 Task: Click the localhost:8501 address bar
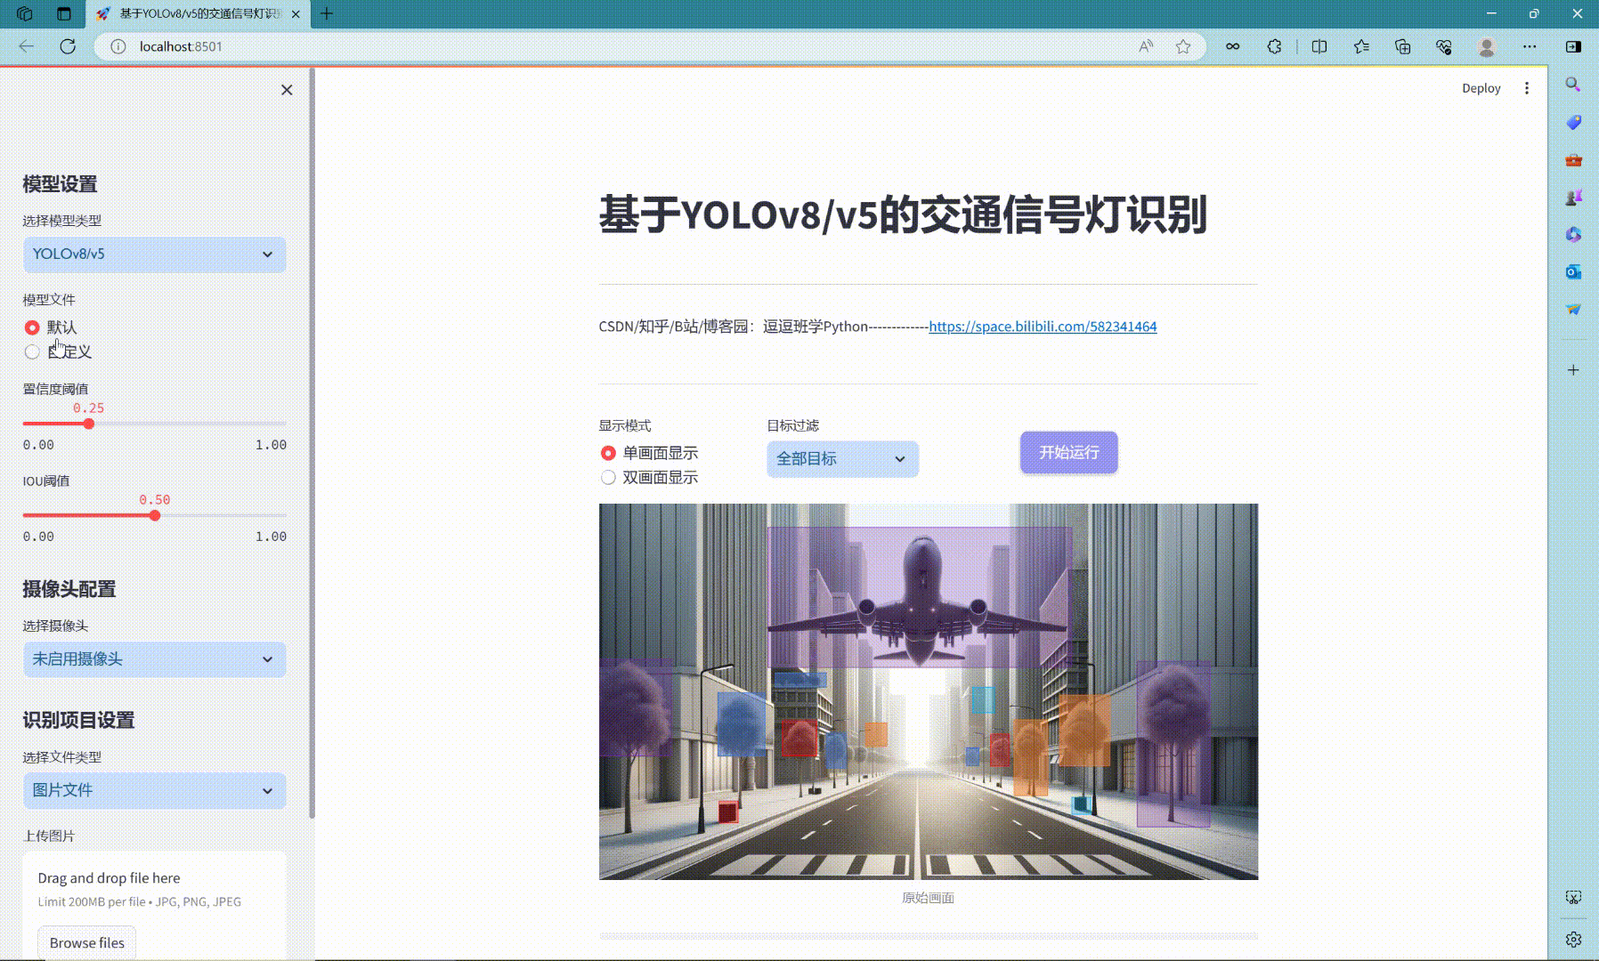click(178, 46)
